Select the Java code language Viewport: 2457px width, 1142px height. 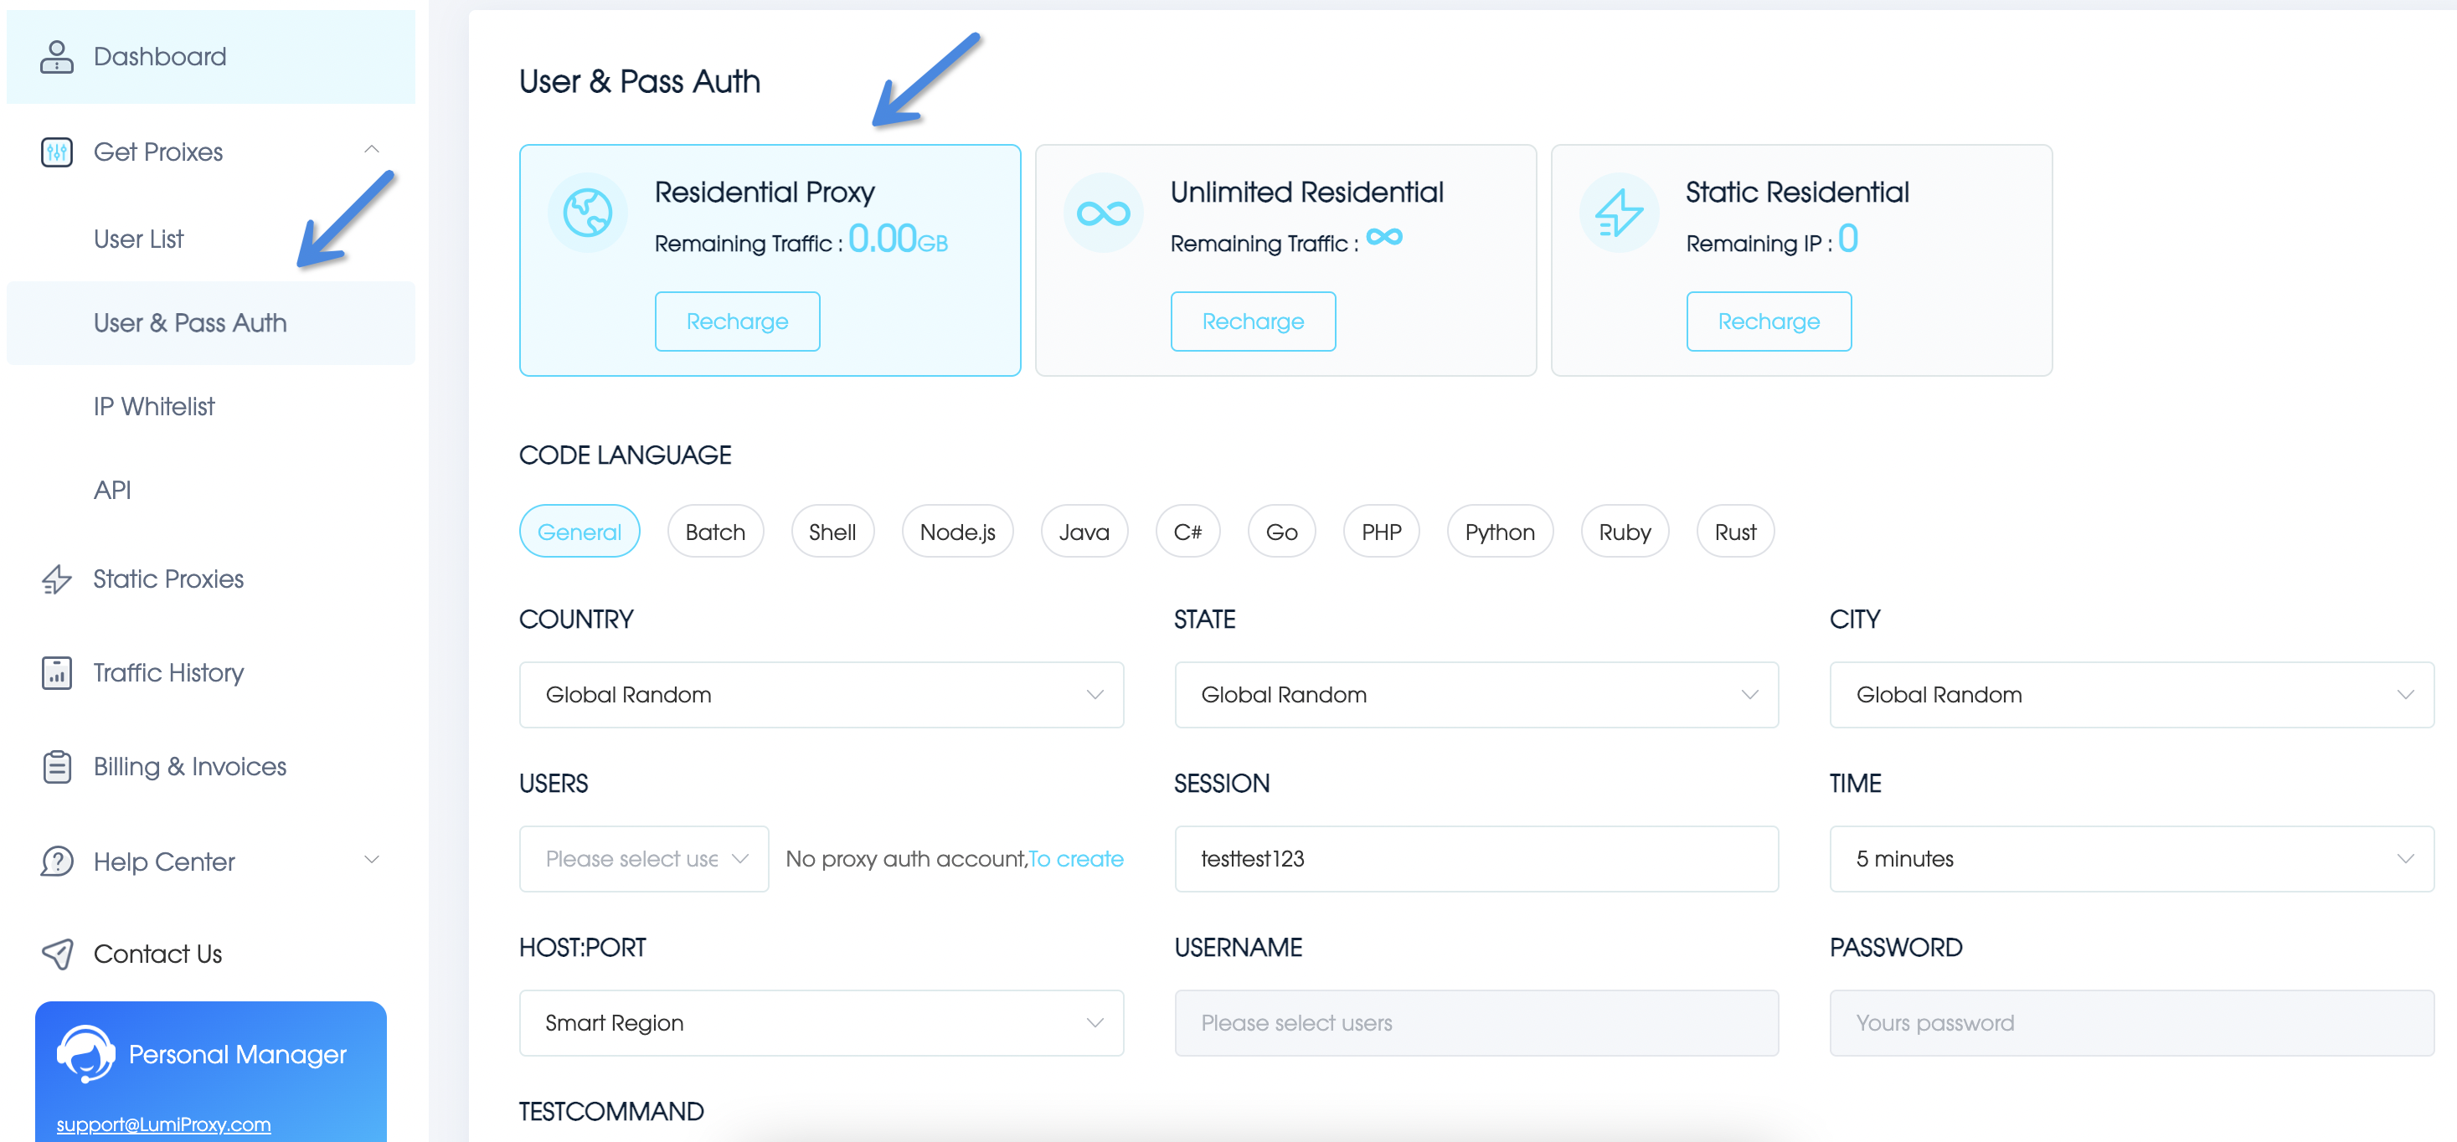1084,531
